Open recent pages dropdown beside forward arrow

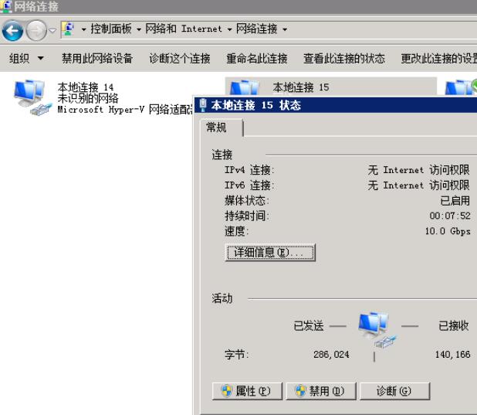pyautogui.click(x=52, y=30)
